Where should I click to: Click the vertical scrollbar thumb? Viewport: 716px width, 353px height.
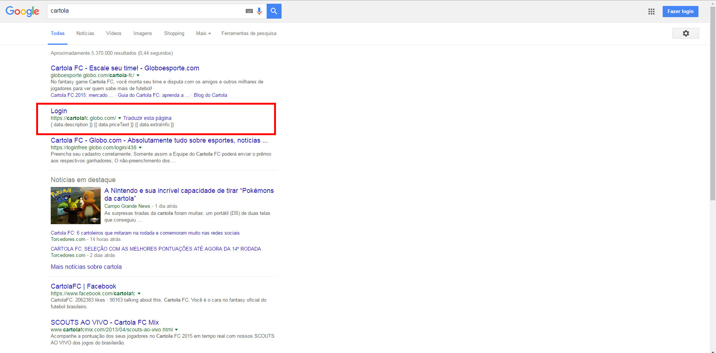click(x=713, y=104)
